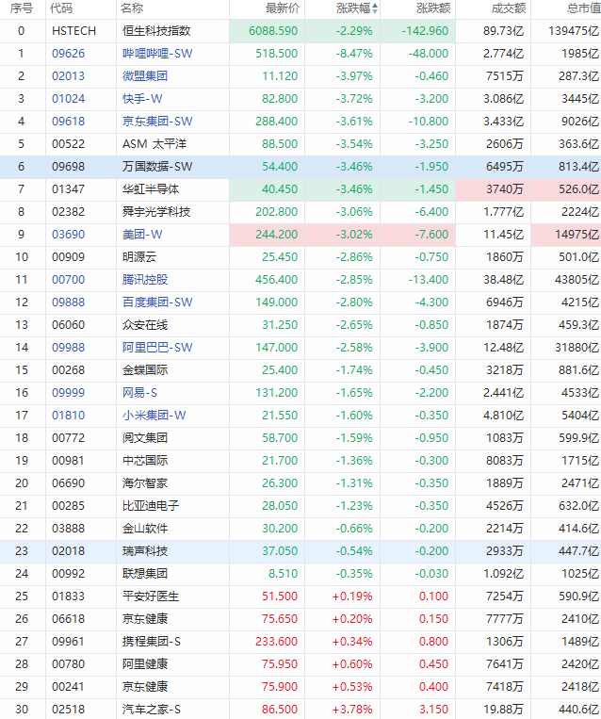Click 携程集团-S name cell

(x=152, y=642)
